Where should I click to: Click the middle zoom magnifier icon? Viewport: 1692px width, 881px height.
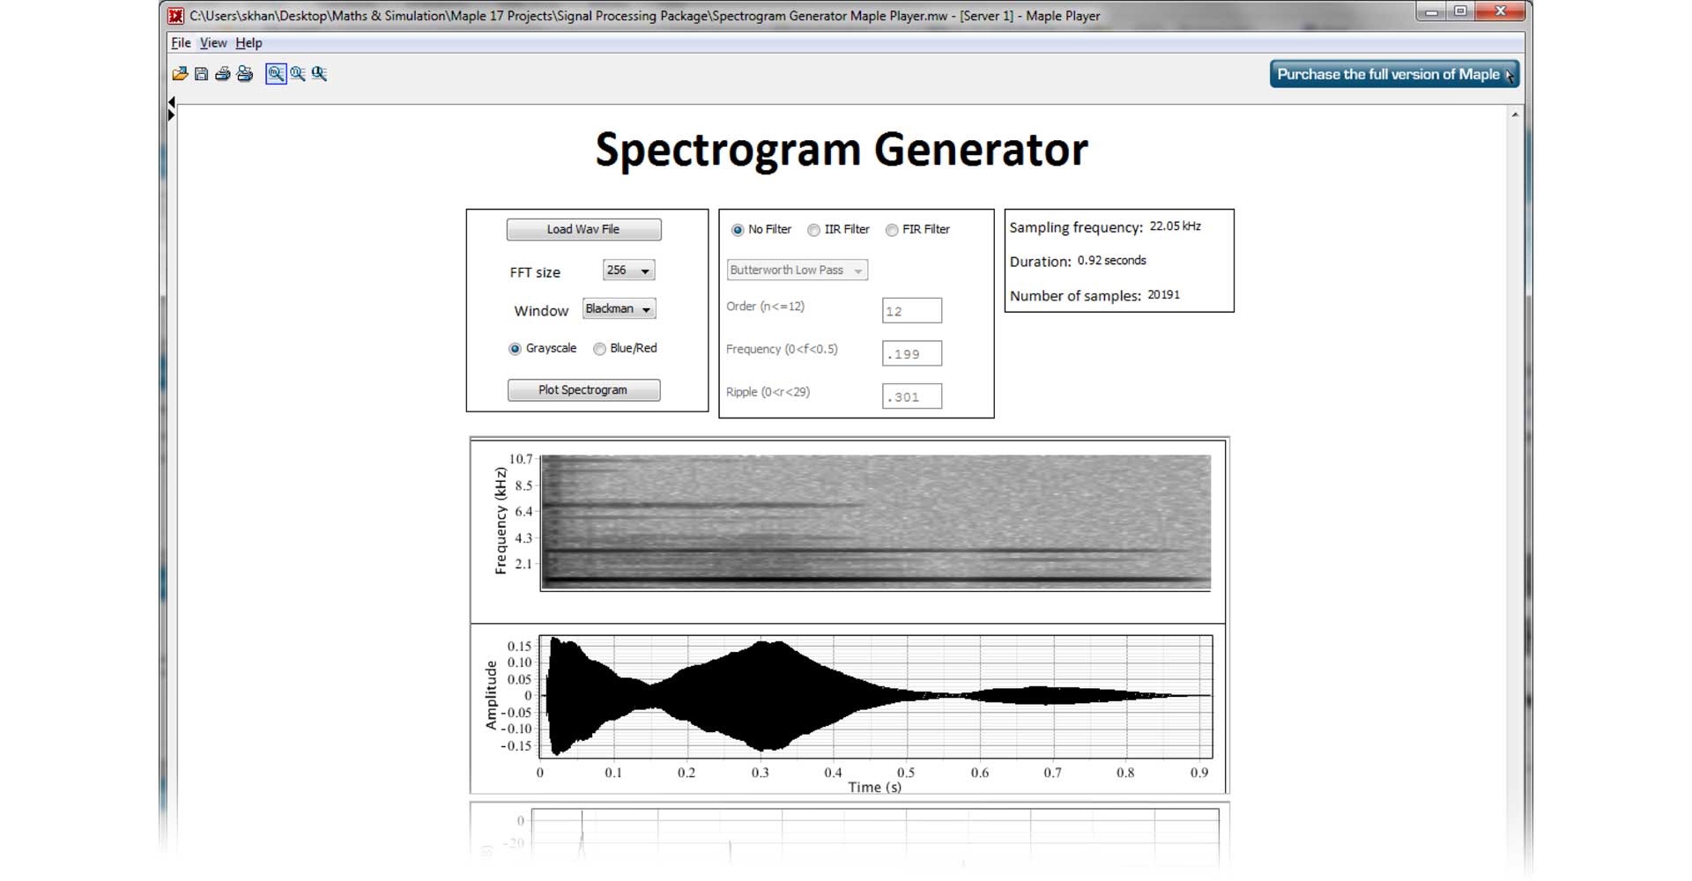(298, 74)
